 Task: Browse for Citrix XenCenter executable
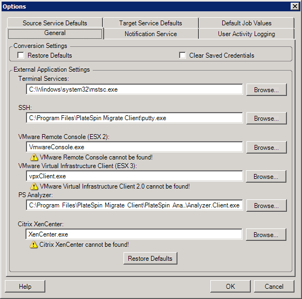coord(266,234)
